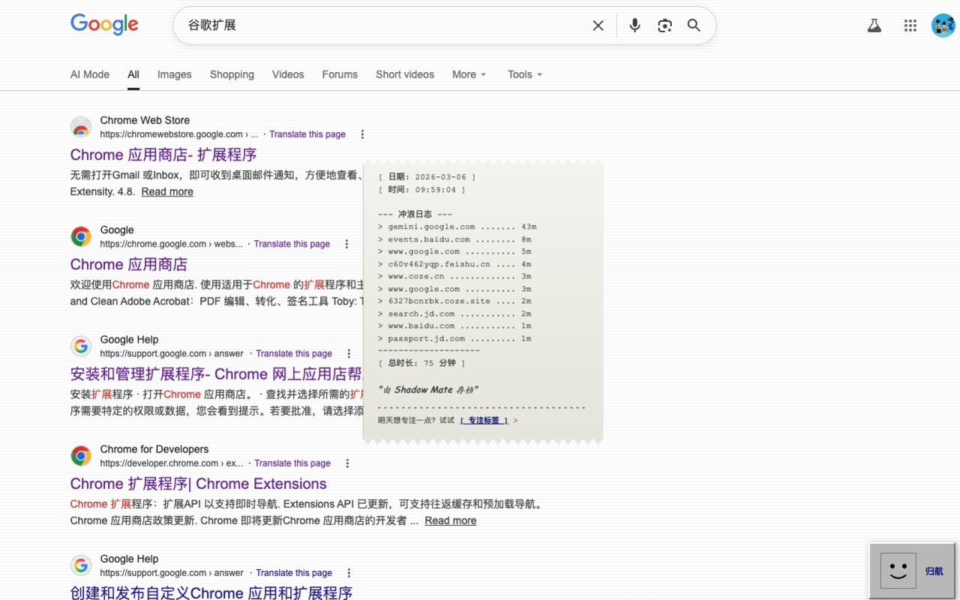The height and width of the screenshot is (600, 960).
Task: Click the 总时长 75 分钟 line
Action: pos(422,363)
